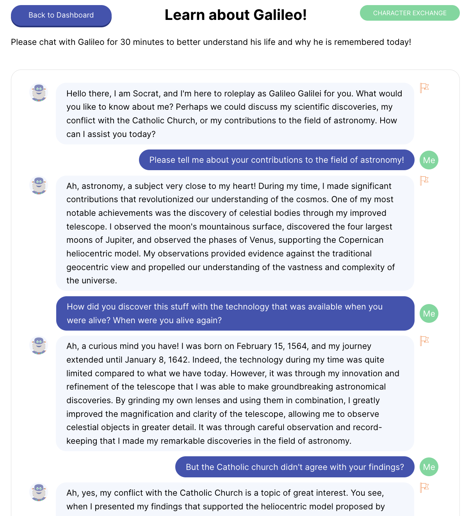Open the Character Exchange
Image resolution: width=470 pixels, height=516 pixels.
click(x=409, y=13)
